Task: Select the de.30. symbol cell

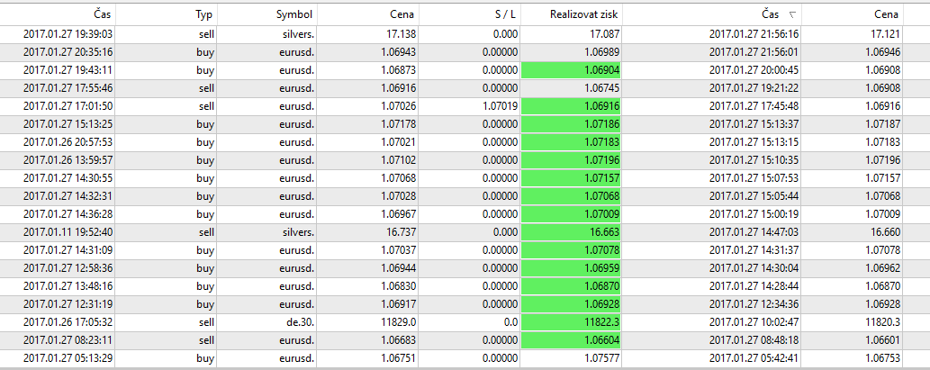Action: pos(302,323)
